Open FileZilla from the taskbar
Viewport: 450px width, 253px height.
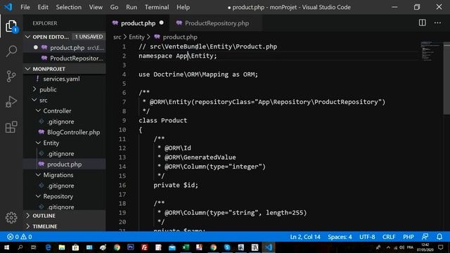tap(145, 247)
